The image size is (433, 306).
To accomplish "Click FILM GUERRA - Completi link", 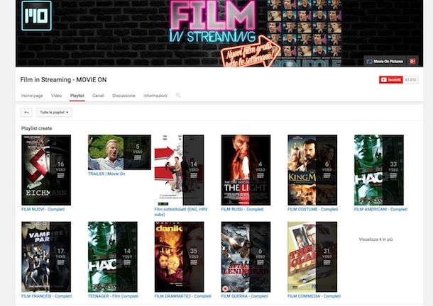I will pyautogui.click(x=244, y=296).
